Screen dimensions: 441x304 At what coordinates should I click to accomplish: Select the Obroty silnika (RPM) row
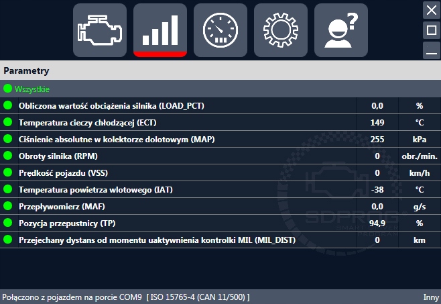pyautogui.click(x=220, y=156)
